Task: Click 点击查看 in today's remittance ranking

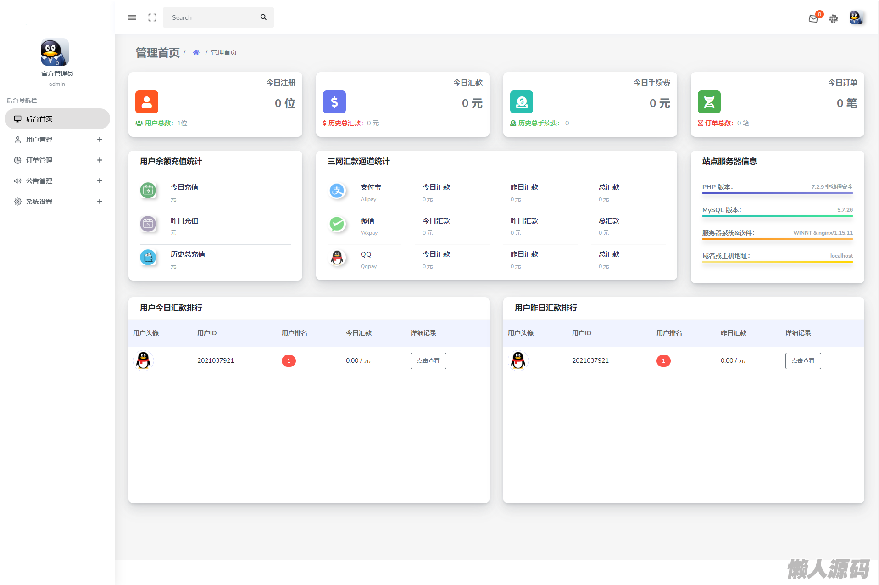Action: click(428, 361)
